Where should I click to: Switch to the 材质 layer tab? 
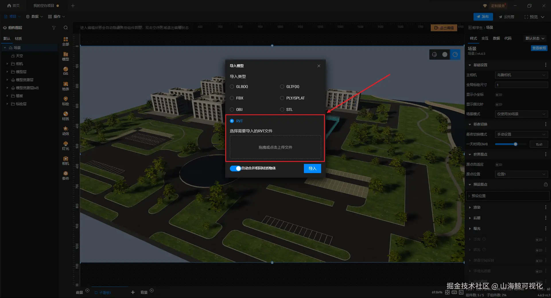(18, 38)
